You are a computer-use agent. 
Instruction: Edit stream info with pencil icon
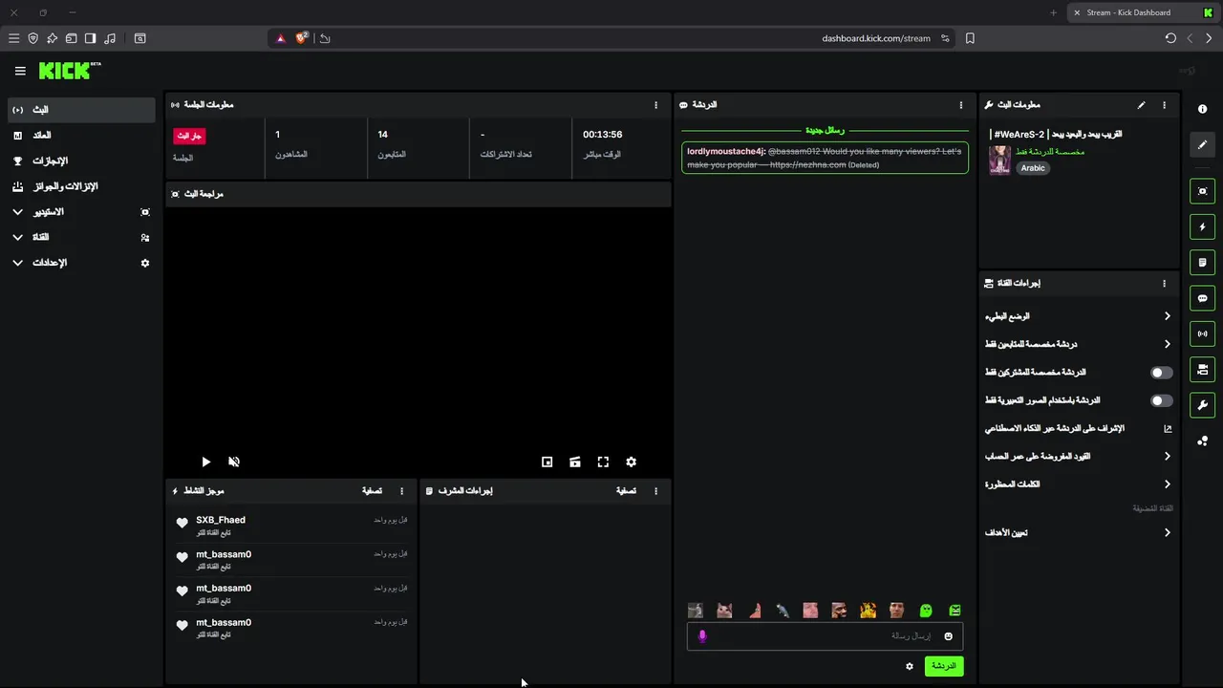[x=1141, y=105]
